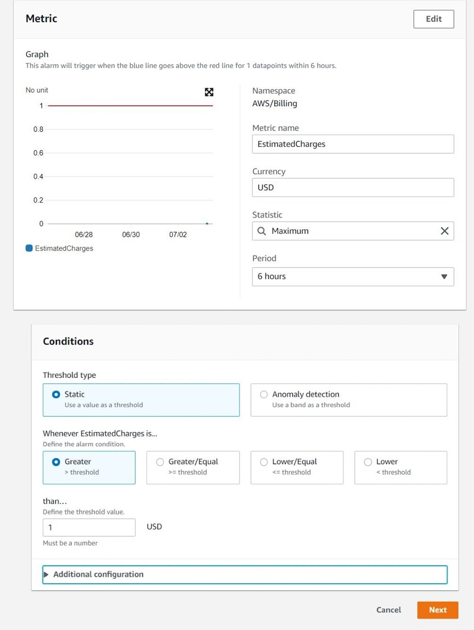The height and width of the screenshot is (630, 474).
Task: Click the Edit metric button
Action: click(x=434, y=19)
